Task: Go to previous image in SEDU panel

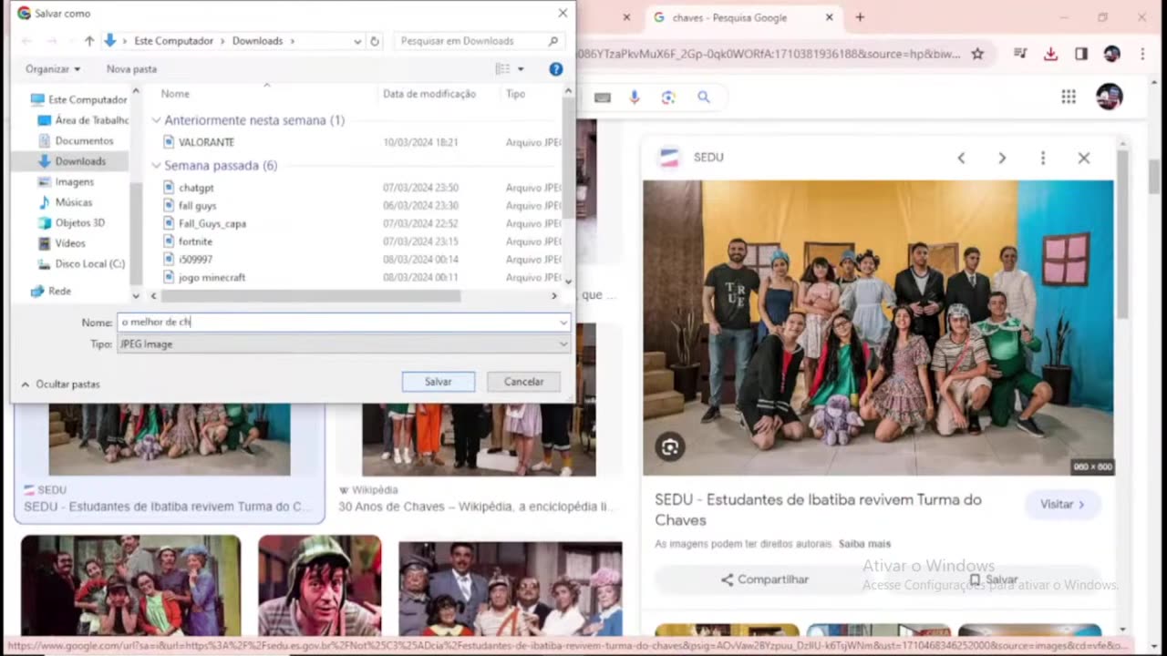Action: 961,158
